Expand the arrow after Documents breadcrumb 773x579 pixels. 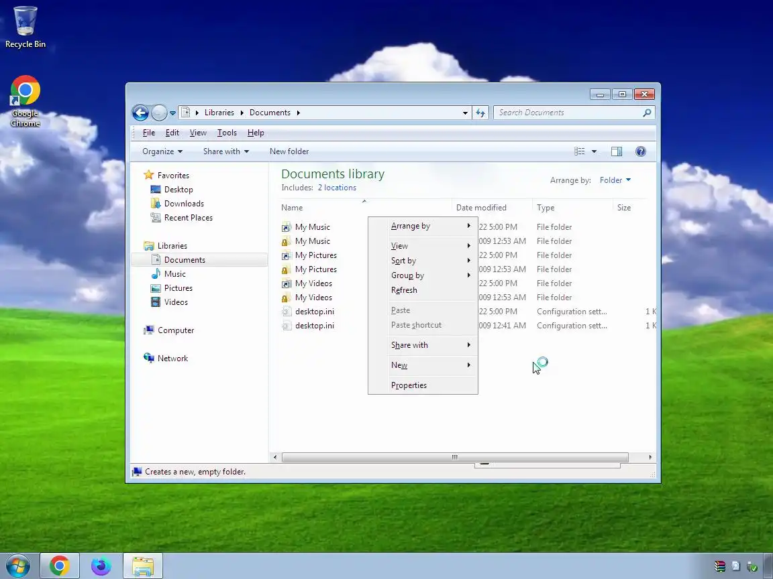pos(298,113)
